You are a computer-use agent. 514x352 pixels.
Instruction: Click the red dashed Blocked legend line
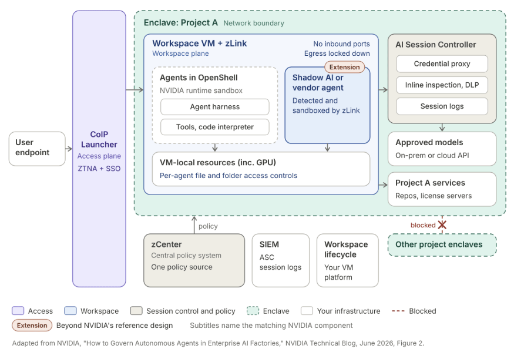[x=398, y=311]
